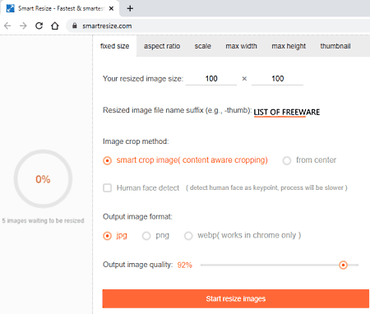The image size is (370, 314).
Task: Open the thumbnail tab
Action: click(x=335, y=46)
